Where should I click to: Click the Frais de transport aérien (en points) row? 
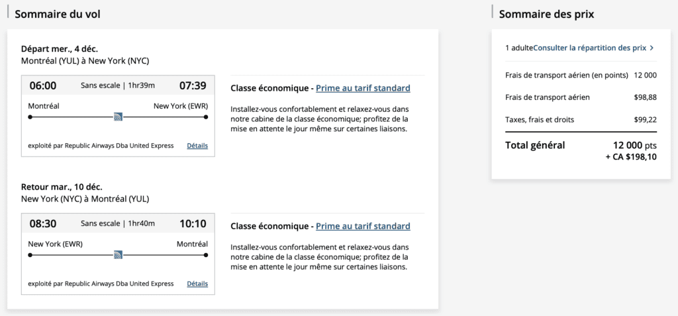click(566, 75)
